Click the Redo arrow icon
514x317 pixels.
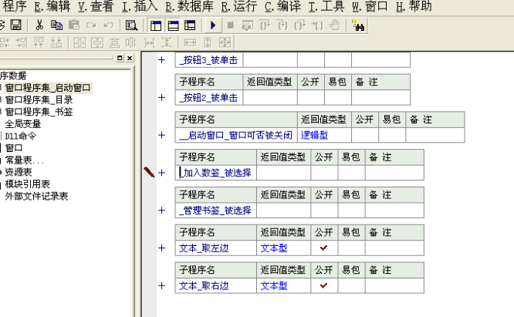click(92, 25)
